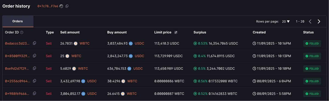Go to next page of orders
Screen dimensions: 329x101
(x=319, y=21)
